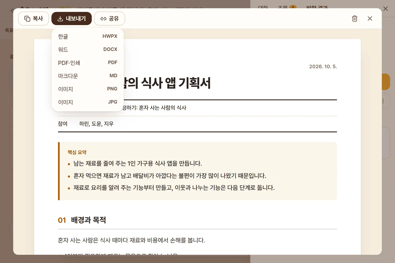Screen dimensions: 395x263
Task: Click the document date 2026. 10. 5.
Action: pyautogui.click(x=323, y=67)
